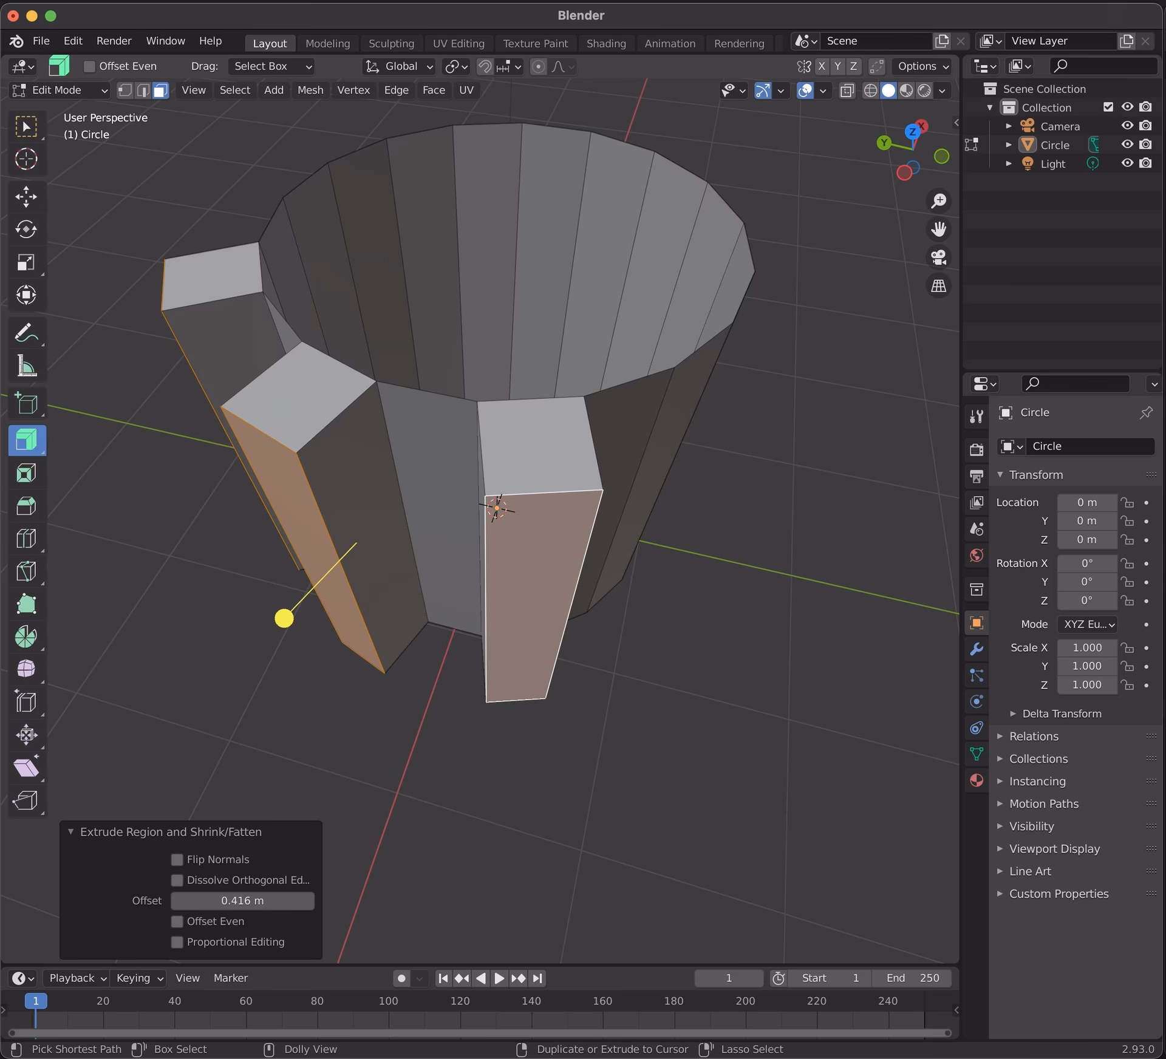Expand the Relations panel

pos(1033,736)
